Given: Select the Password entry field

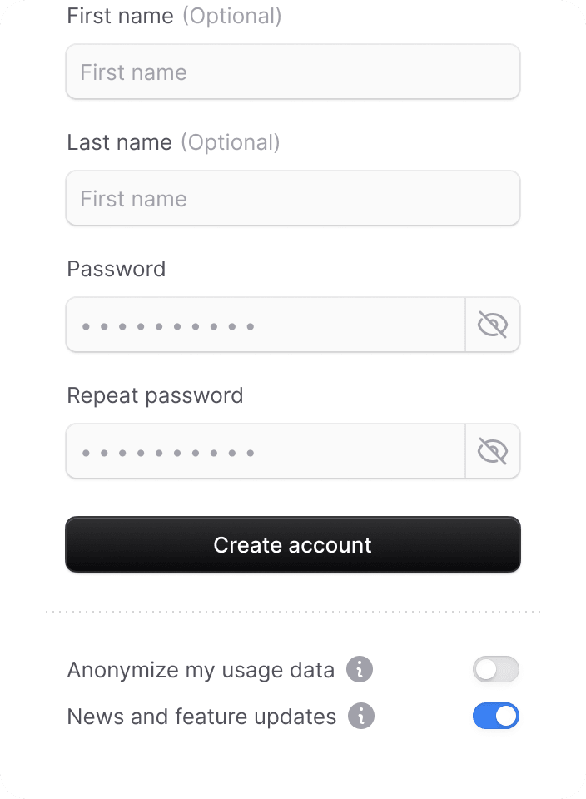Looking at the screenshot, I should (266, 325).
